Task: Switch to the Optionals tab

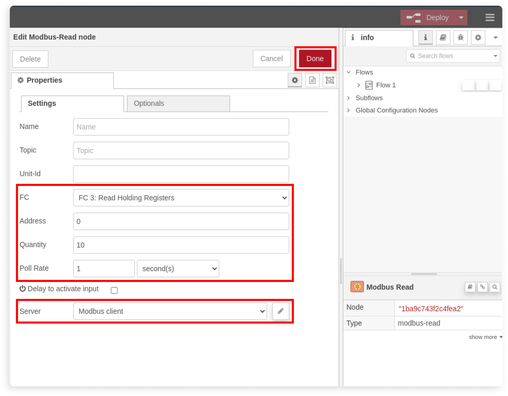Action: 149,104
